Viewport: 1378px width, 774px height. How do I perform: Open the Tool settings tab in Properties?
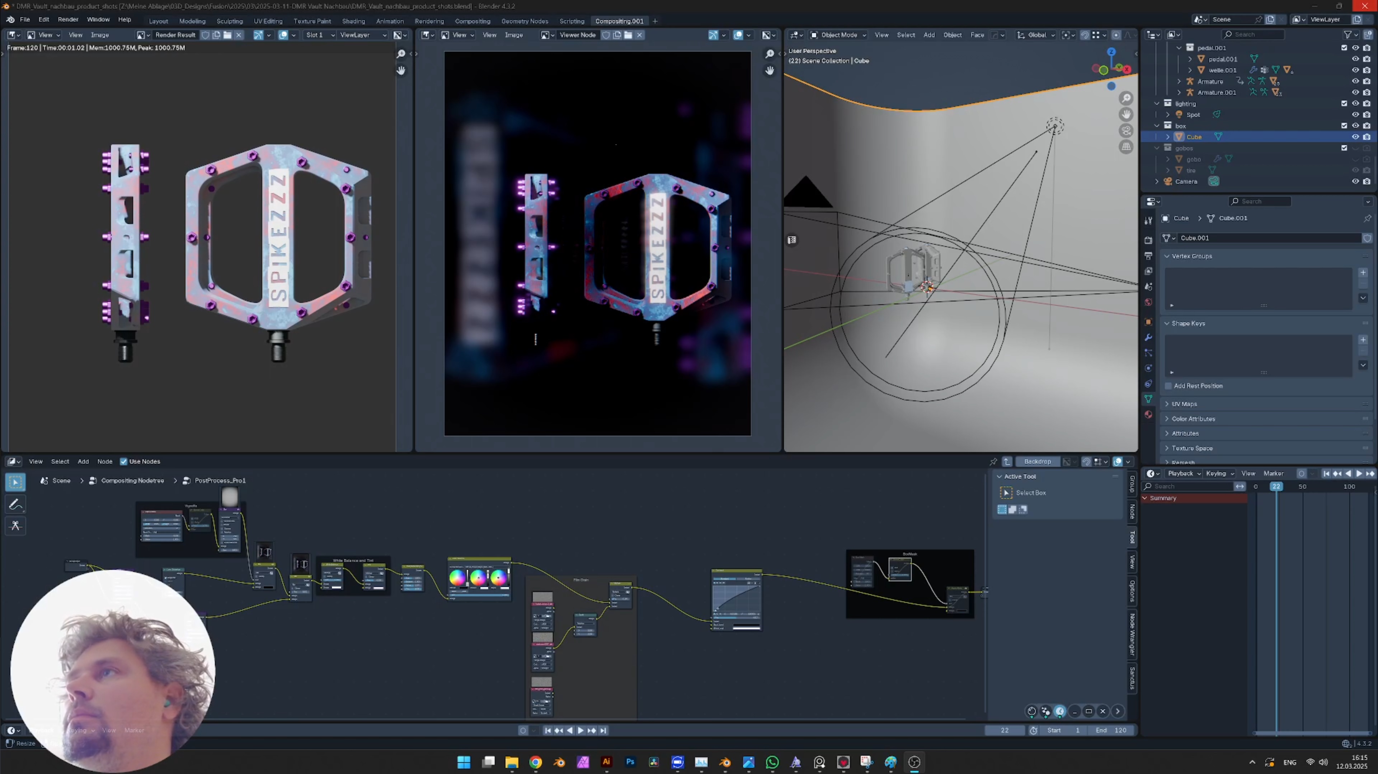1148,220
